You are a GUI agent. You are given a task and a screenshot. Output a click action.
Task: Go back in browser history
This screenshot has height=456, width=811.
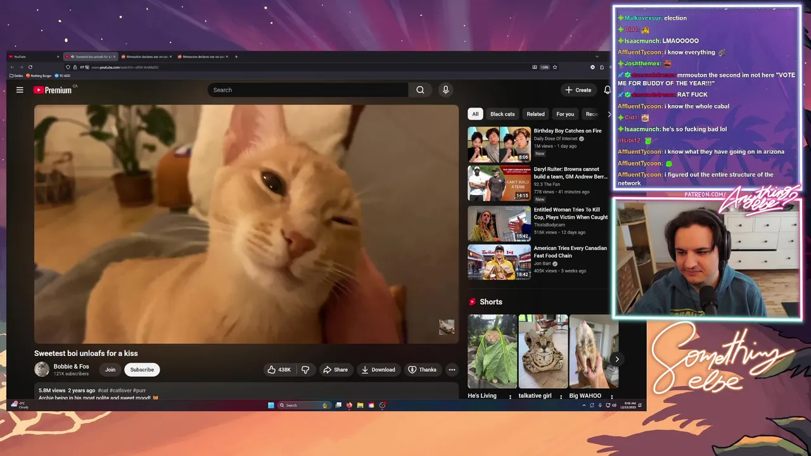coord(12,67)
